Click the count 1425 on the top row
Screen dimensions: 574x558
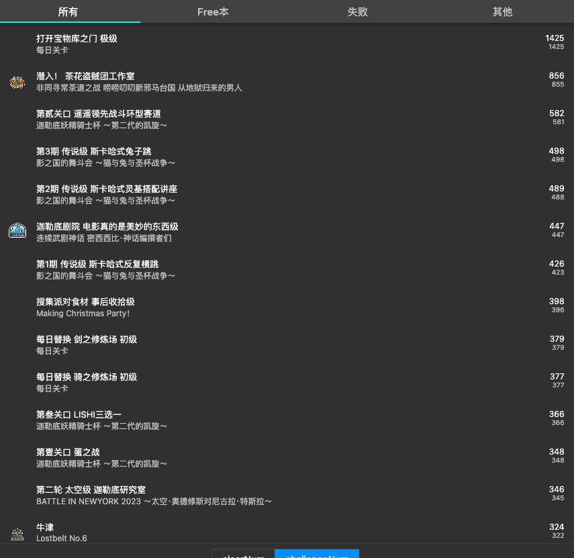pyautogui.click(x=557, y=38)
